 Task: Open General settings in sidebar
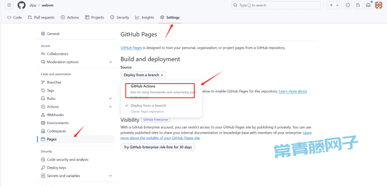(x=77, y=34)
